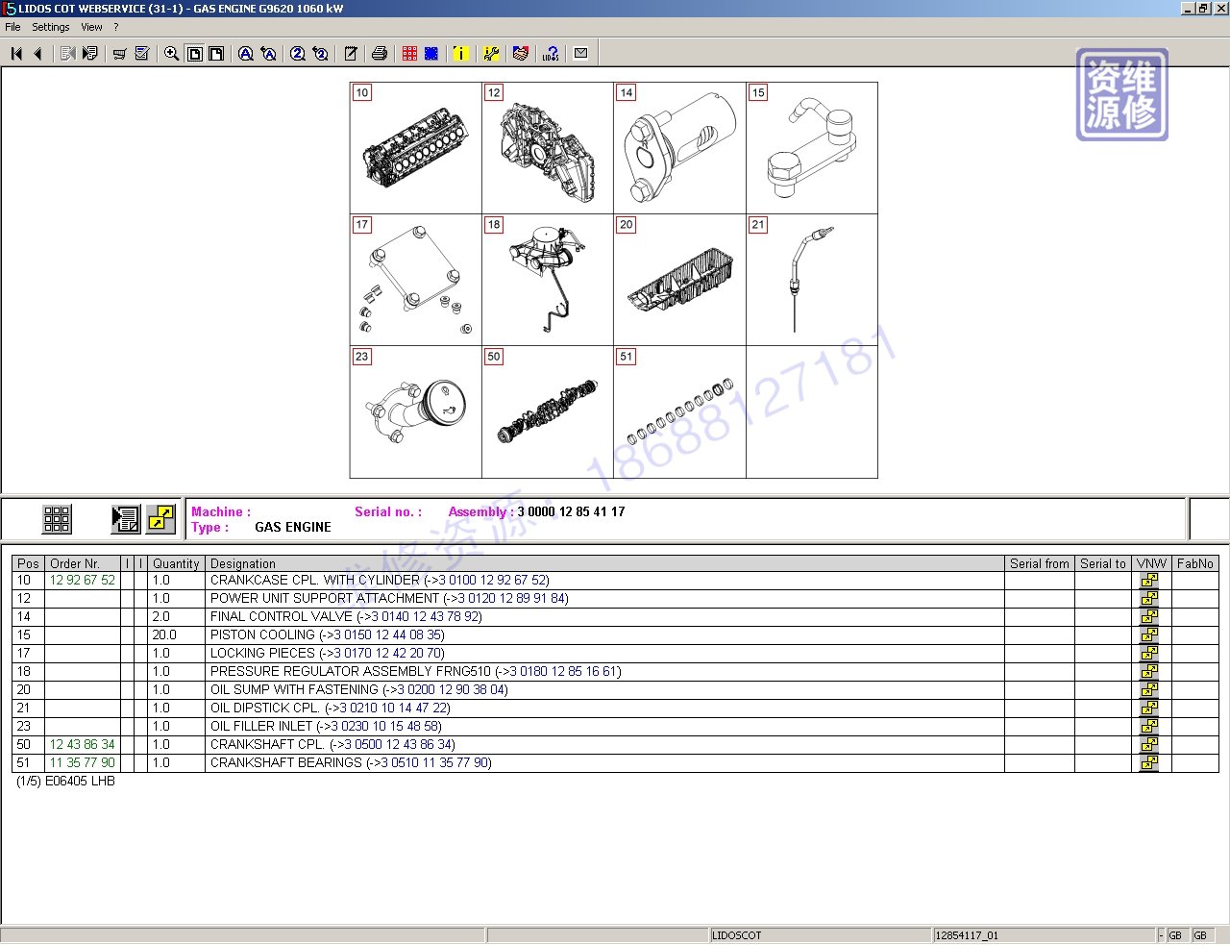Open the '?' help menu
Viewport: 1230px width, 945px height.
click(x=115, y=27)
